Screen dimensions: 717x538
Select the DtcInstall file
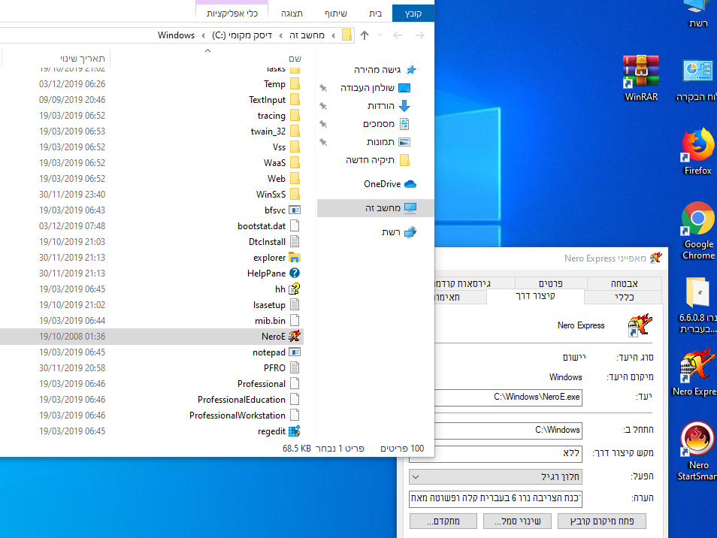point(151,242)
